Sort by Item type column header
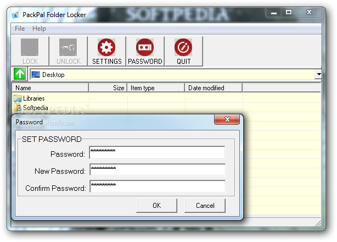This screenshot has height=242, width=337. coord(156,88)
